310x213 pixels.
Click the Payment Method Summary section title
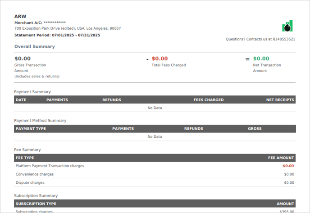coord(40,121)
